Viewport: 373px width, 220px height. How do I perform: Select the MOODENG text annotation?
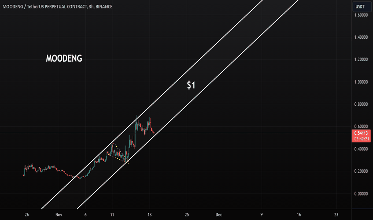tap(64, 58)
